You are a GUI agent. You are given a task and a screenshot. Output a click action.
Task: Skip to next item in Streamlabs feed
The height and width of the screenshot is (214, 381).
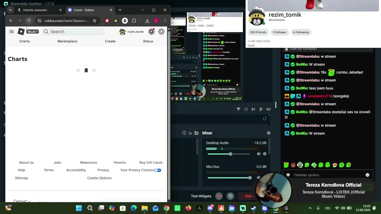pyautogui.click(x=253, y=109)
